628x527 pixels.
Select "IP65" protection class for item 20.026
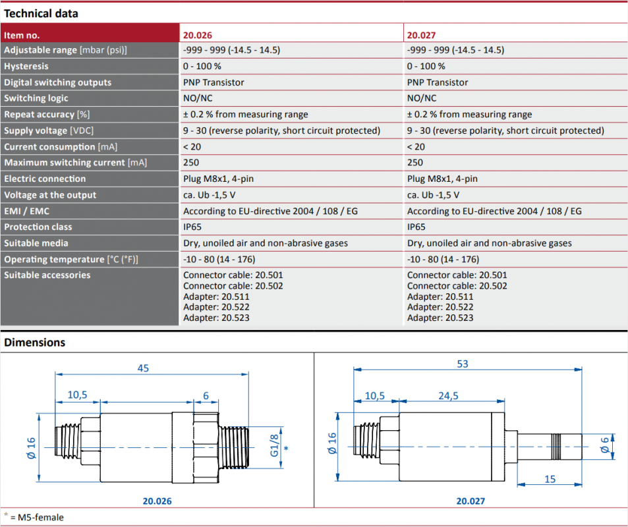coord(192,227)
